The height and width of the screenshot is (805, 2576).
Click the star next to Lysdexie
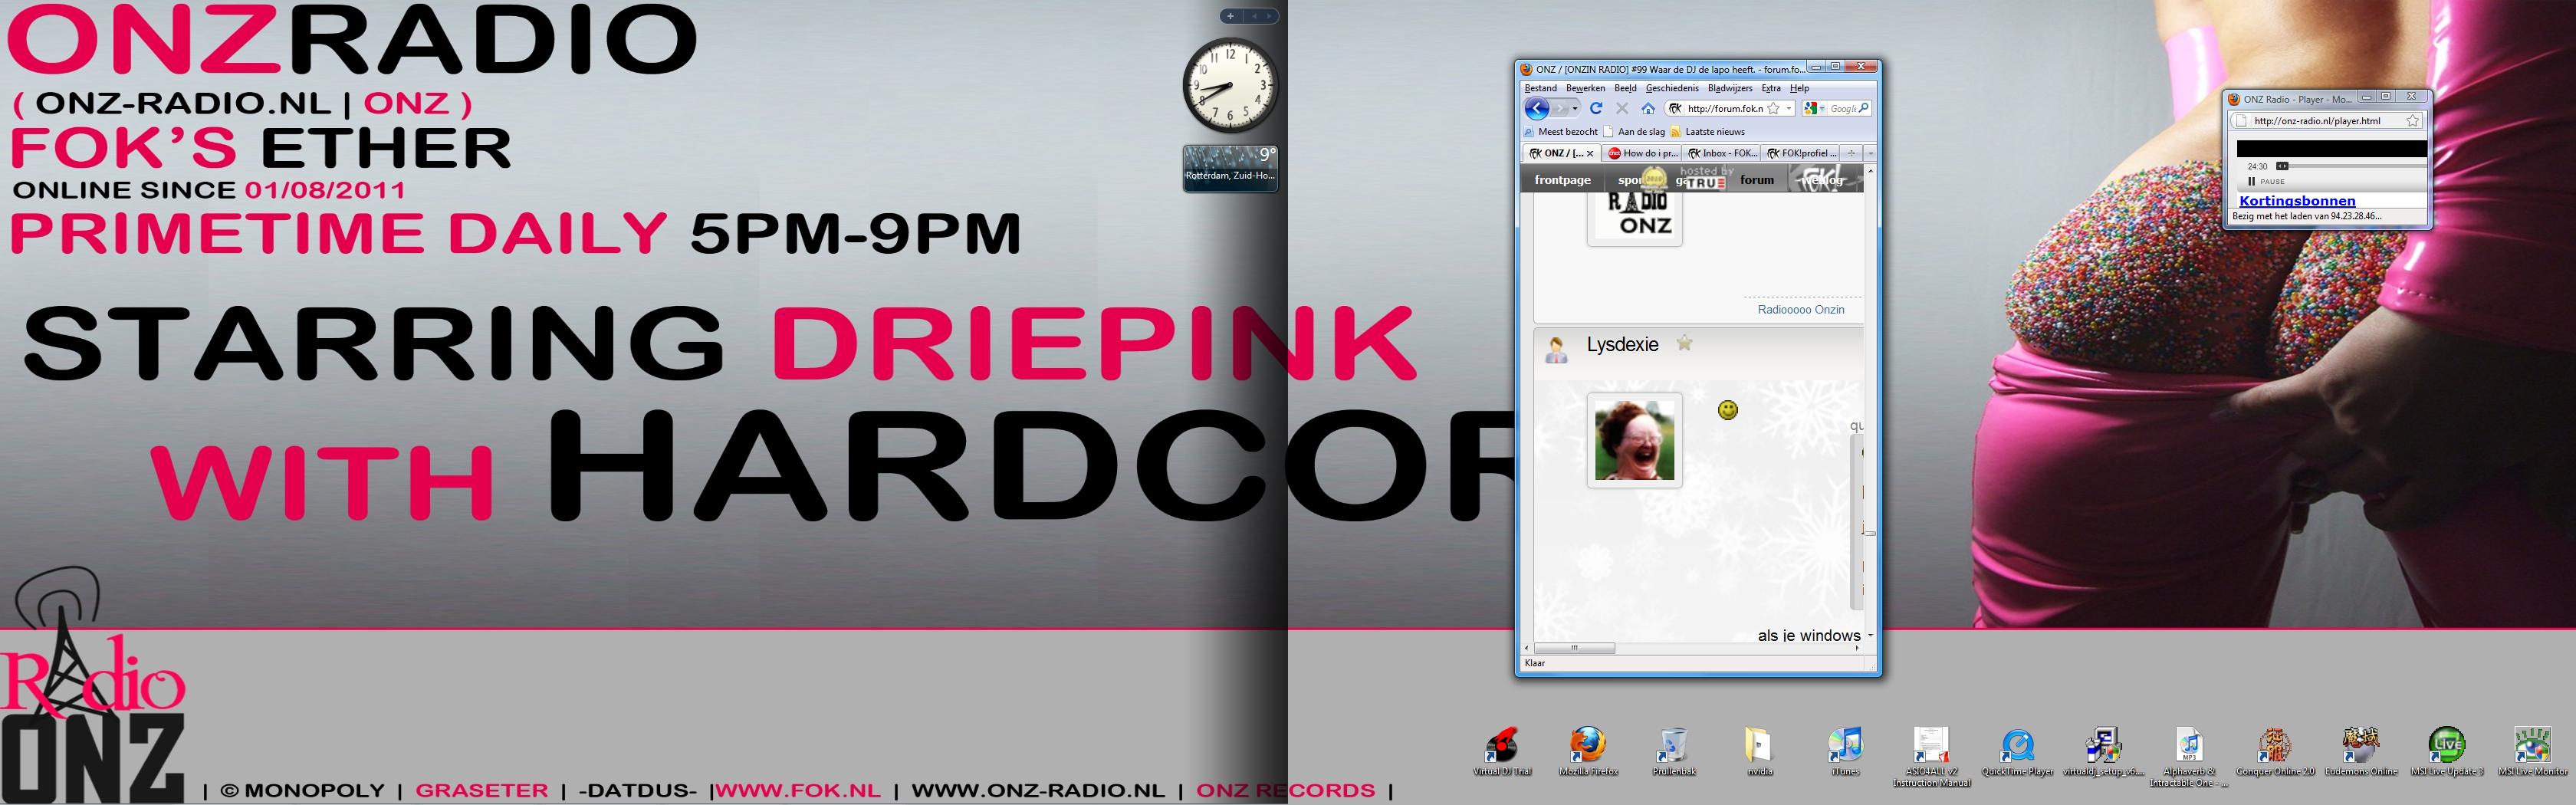[x=1684, y=343]
